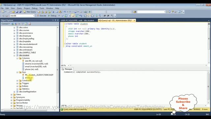The image size is (211, 119).
Task: Click Find in Files icon
Action: pos(135,12)
